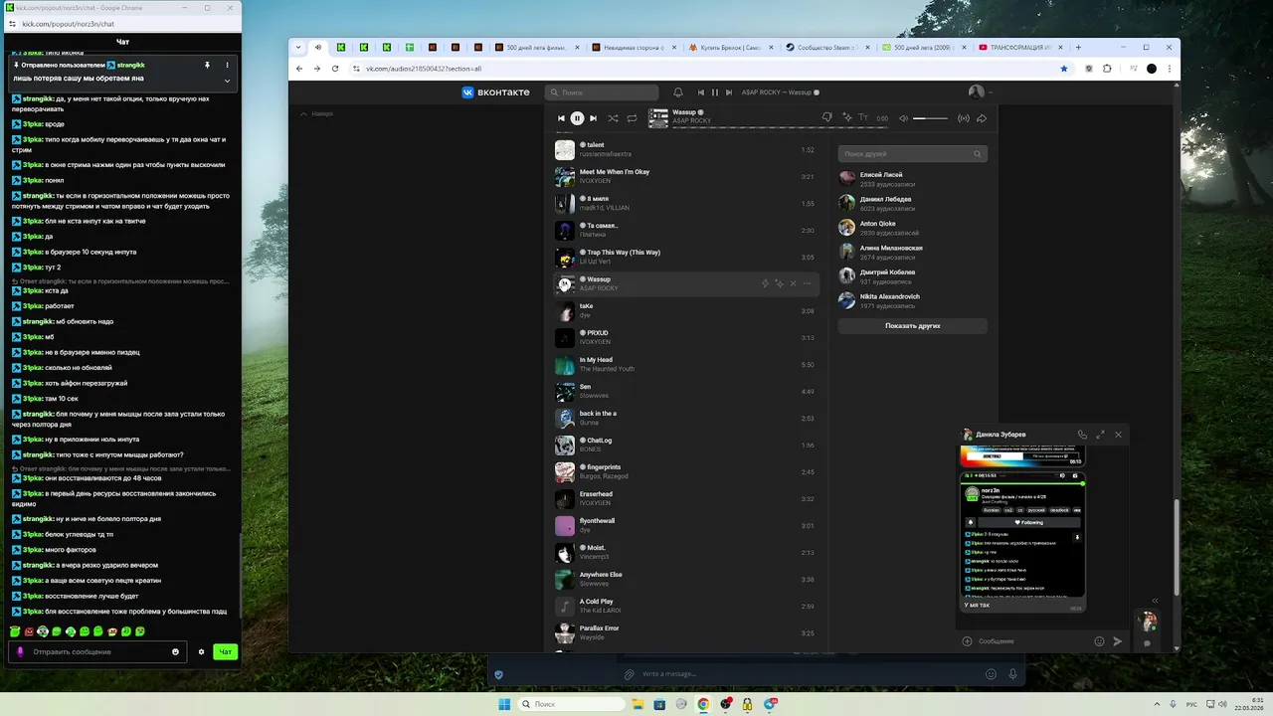Image resolution: width=1273 pixels, height=716 pixels.
Task: Remove Wassup track with X icon
Action: tap(793, 283)
